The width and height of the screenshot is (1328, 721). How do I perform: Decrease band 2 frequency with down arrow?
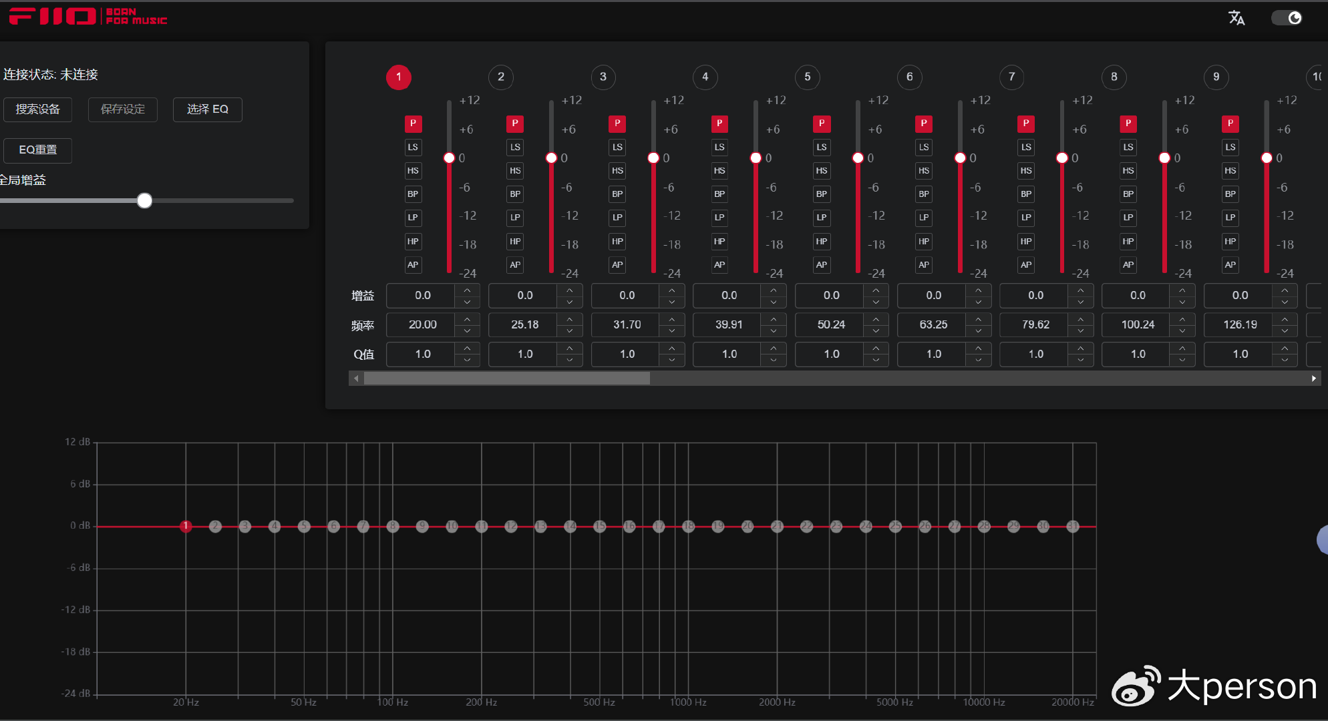tap(569, 331)
